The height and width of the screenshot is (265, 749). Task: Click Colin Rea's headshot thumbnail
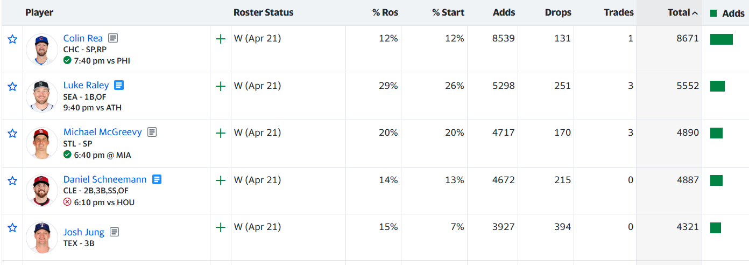click(x=41, y=50)
